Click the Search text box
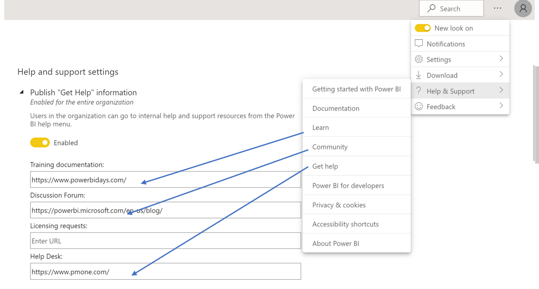 tap(451, 8)
